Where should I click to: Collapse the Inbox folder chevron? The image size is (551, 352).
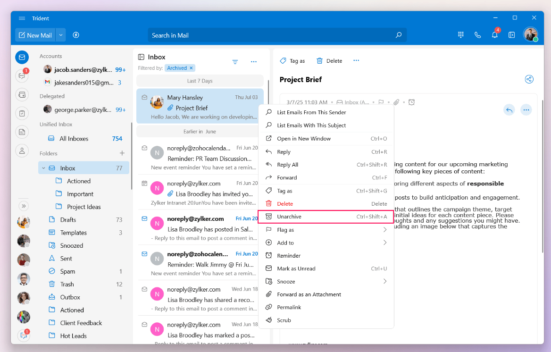(x=43, y=168)
